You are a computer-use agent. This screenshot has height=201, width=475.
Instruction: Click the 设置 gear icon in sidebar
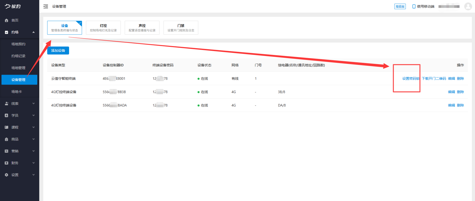[x=7, y=175]
